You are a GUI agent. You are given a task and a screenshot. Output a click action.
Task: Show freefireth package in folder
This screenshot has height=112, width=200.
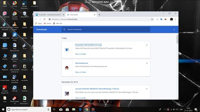click(x=81, y=98)
